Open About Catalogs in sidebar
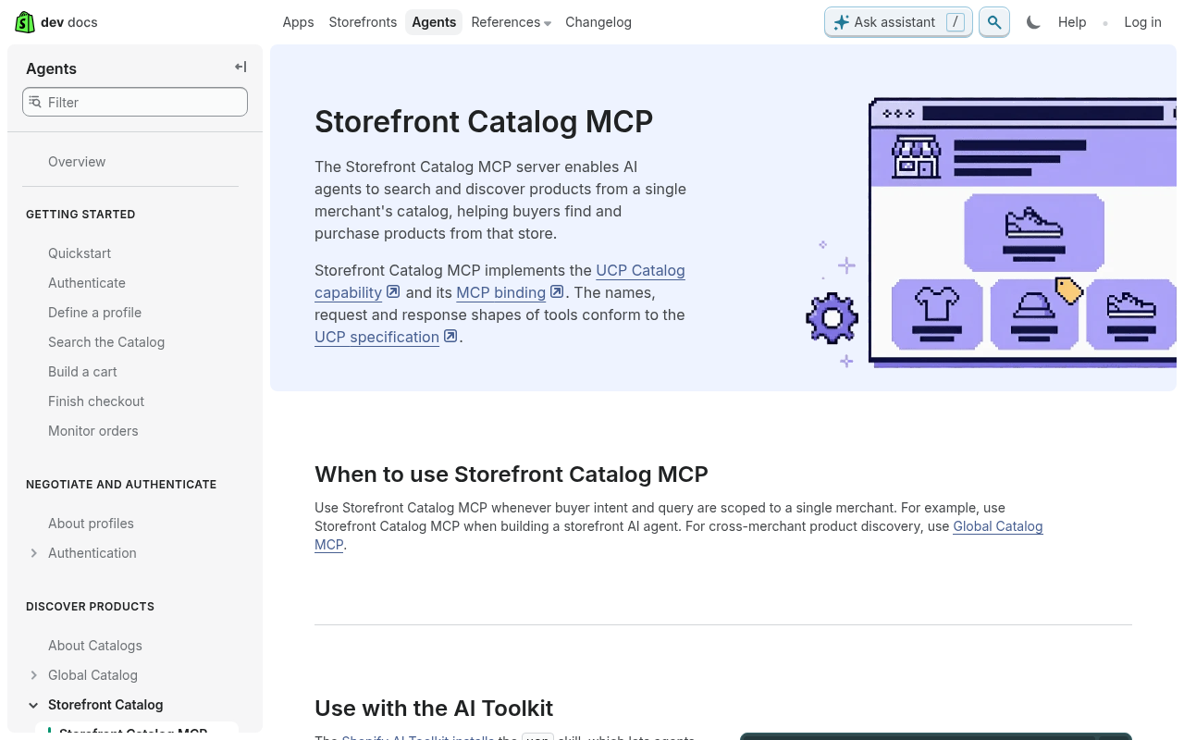 pyautogui.click(x=95, y=646)
